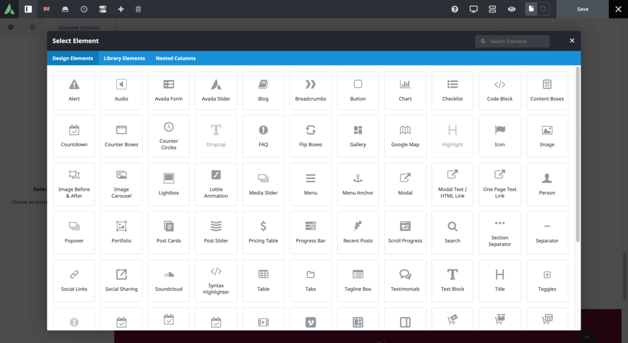Pick the Blog element
The height and width of the screenshot is (343, 628).
coord(263,90)
